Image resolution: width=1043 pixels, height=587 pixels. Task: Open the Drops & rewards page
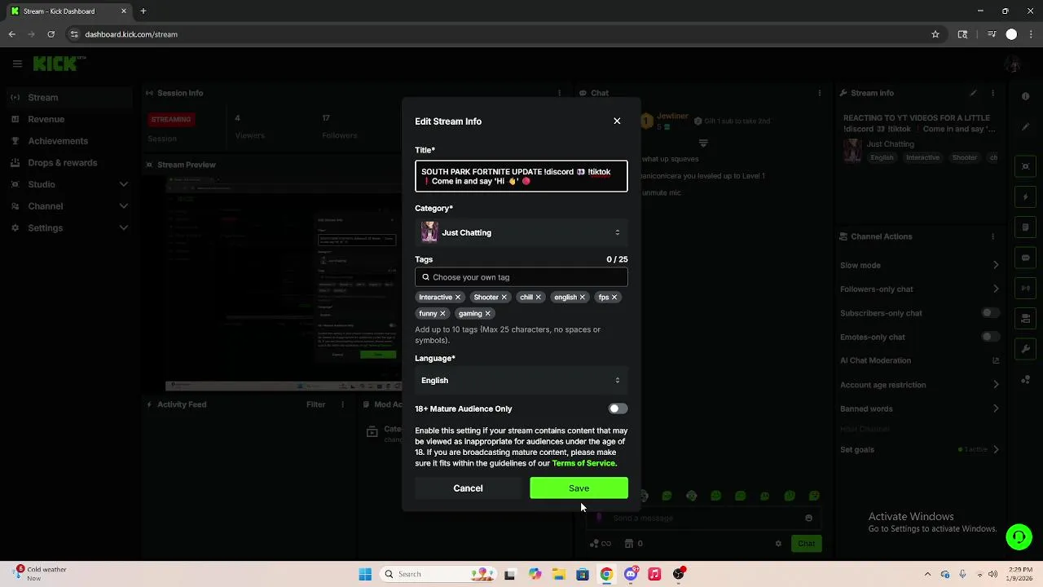(69, 162)
